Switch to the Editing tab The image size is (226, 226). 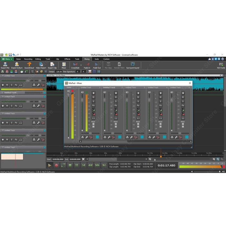tap(38, 59)
